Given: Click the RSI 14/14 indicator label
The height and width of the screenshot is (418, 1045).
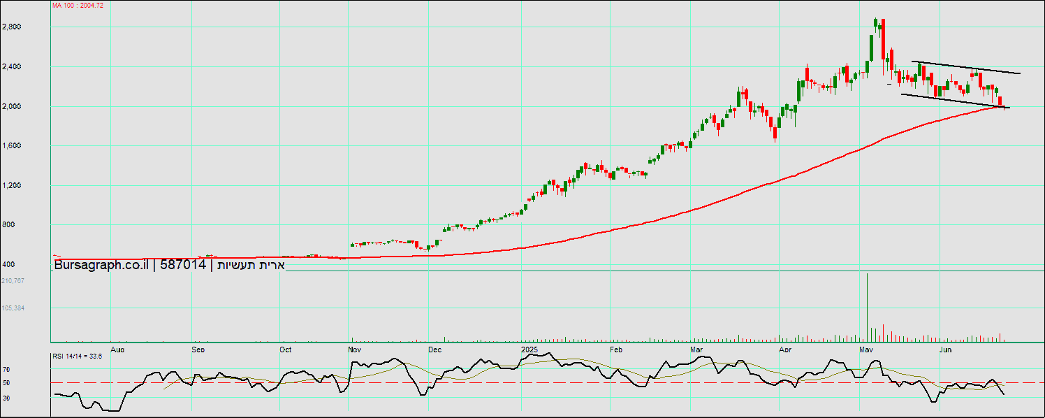Looking at the screenshot, I should tap(78, 356).
